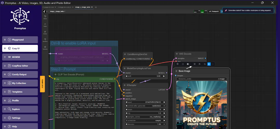Click inside the prompt text area

[x=85, y=105]
